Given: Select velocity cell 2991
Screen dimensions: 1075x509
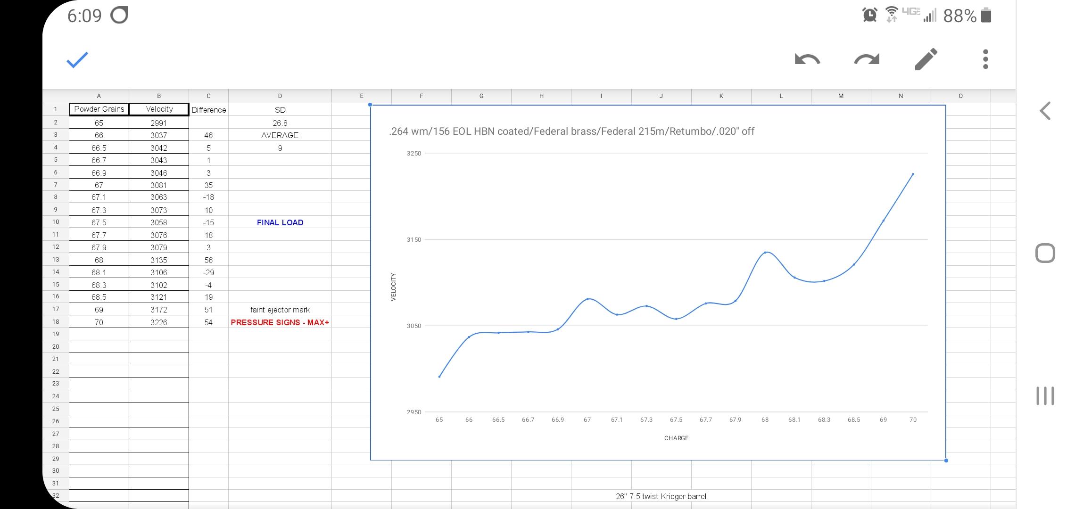Looking at the screenshot, I should tap(159, 123).
